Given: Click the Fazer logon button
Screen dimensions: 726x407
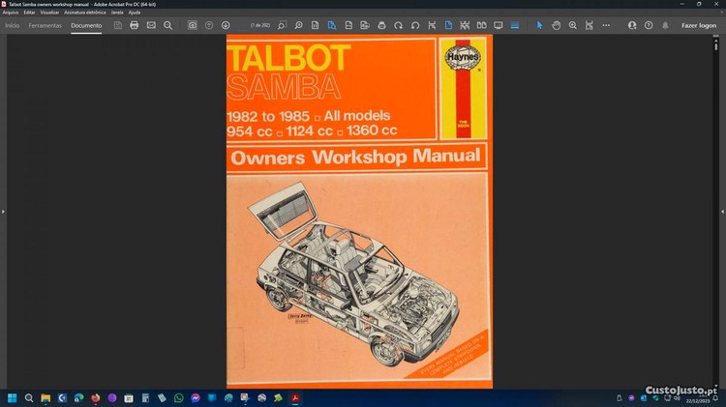Looking at the screenshot, I should pyautogui.click(x=698, y=25).
